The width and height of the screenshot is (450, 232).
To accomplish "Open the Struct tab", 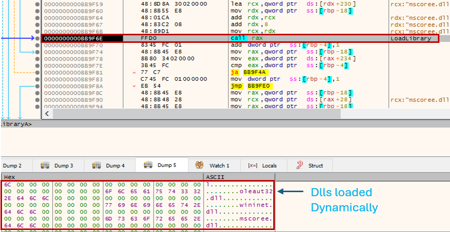I will (x=310, y=165).
